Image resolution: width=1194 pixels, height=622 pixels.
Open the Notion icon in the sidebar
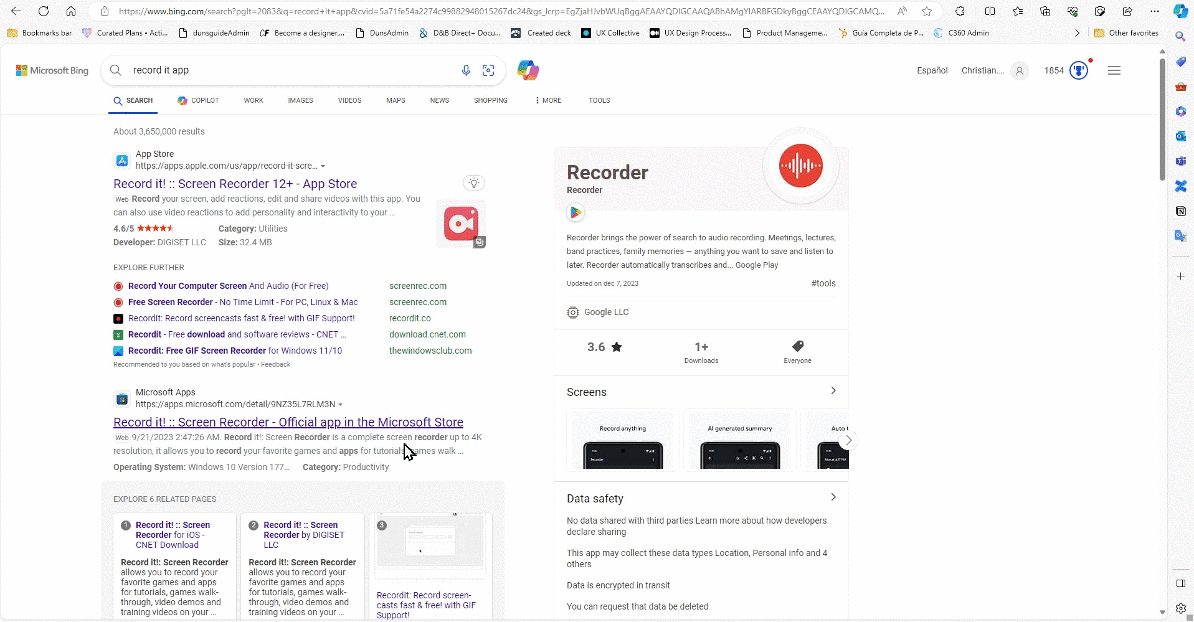(x=1180, y=211)
